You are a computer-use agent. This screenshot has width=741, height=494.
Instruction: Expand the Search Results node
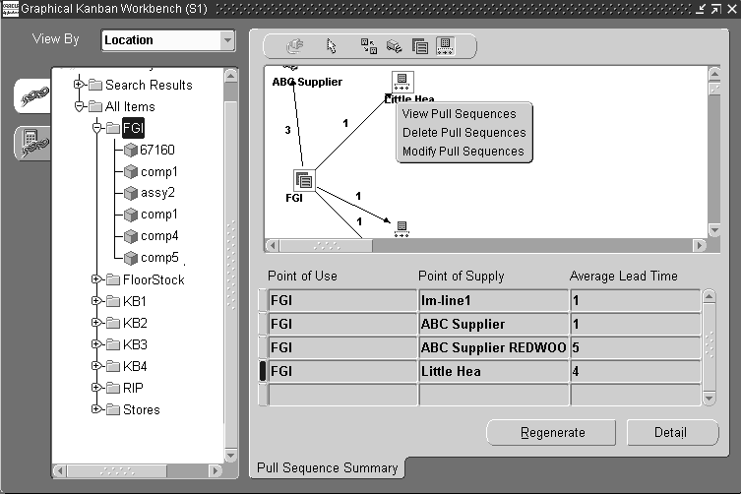(79, 85)
